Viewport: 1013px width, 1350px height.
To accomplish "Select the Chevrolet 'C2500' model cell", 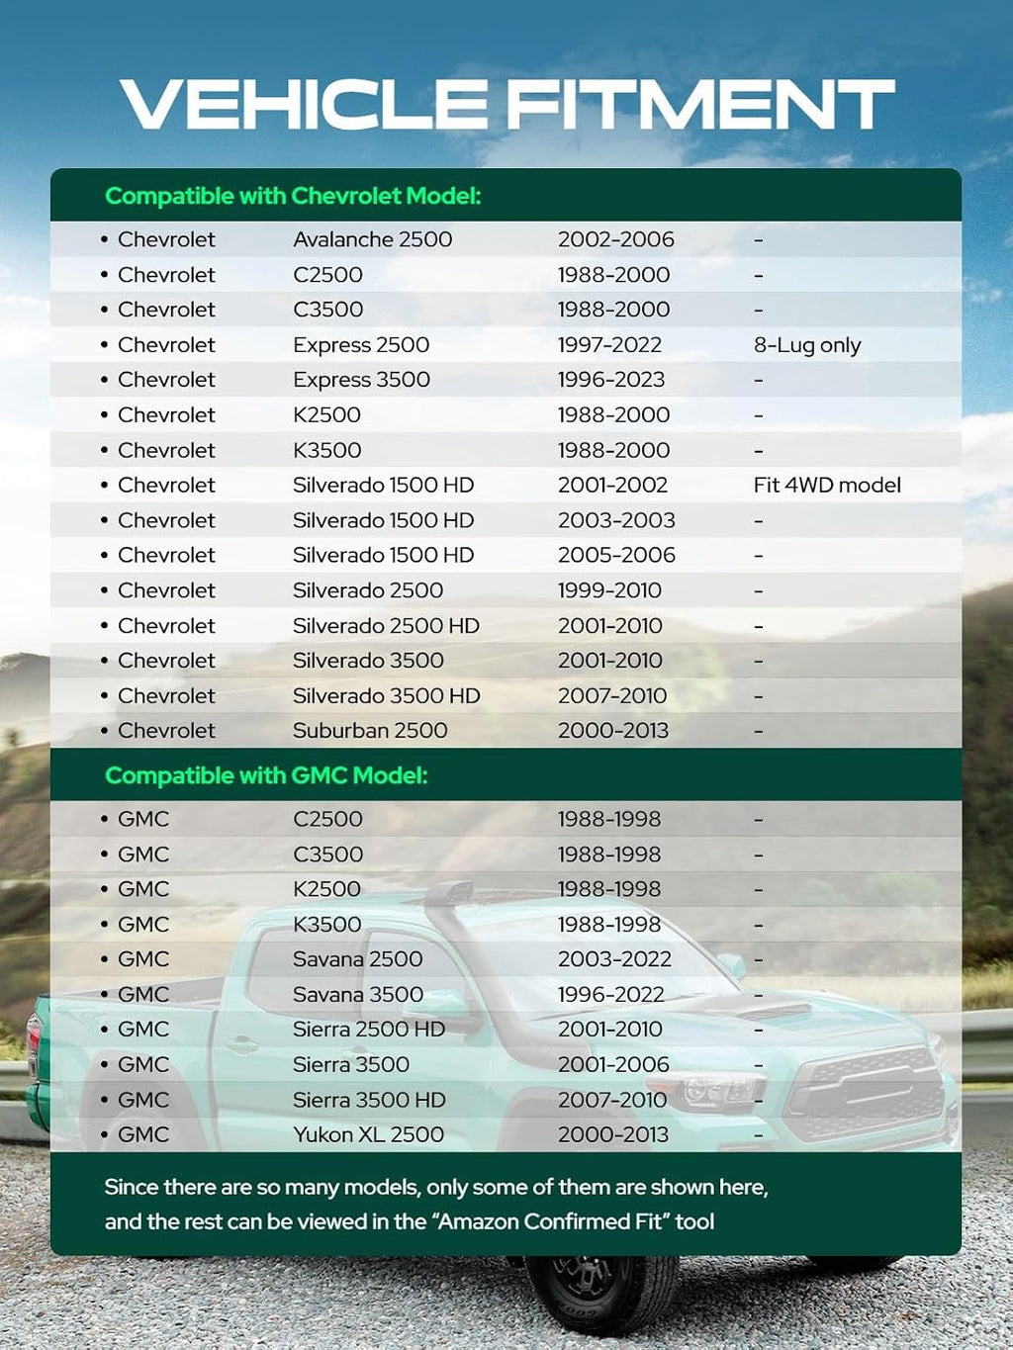I will (x=327, y=275).
